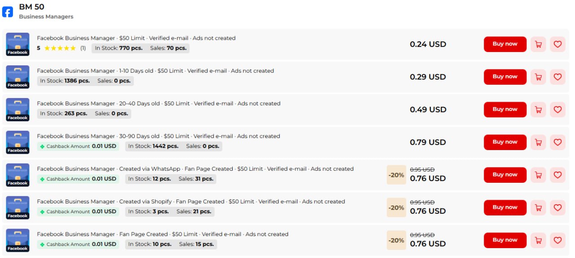Viewport: 575px width, 258px height.
Task: Add the 30-90 Days old item to cart
Action: (538, 142)
